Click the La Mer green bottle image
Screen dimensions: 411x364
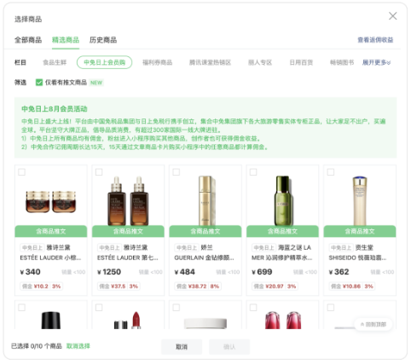tap(283, 200)
